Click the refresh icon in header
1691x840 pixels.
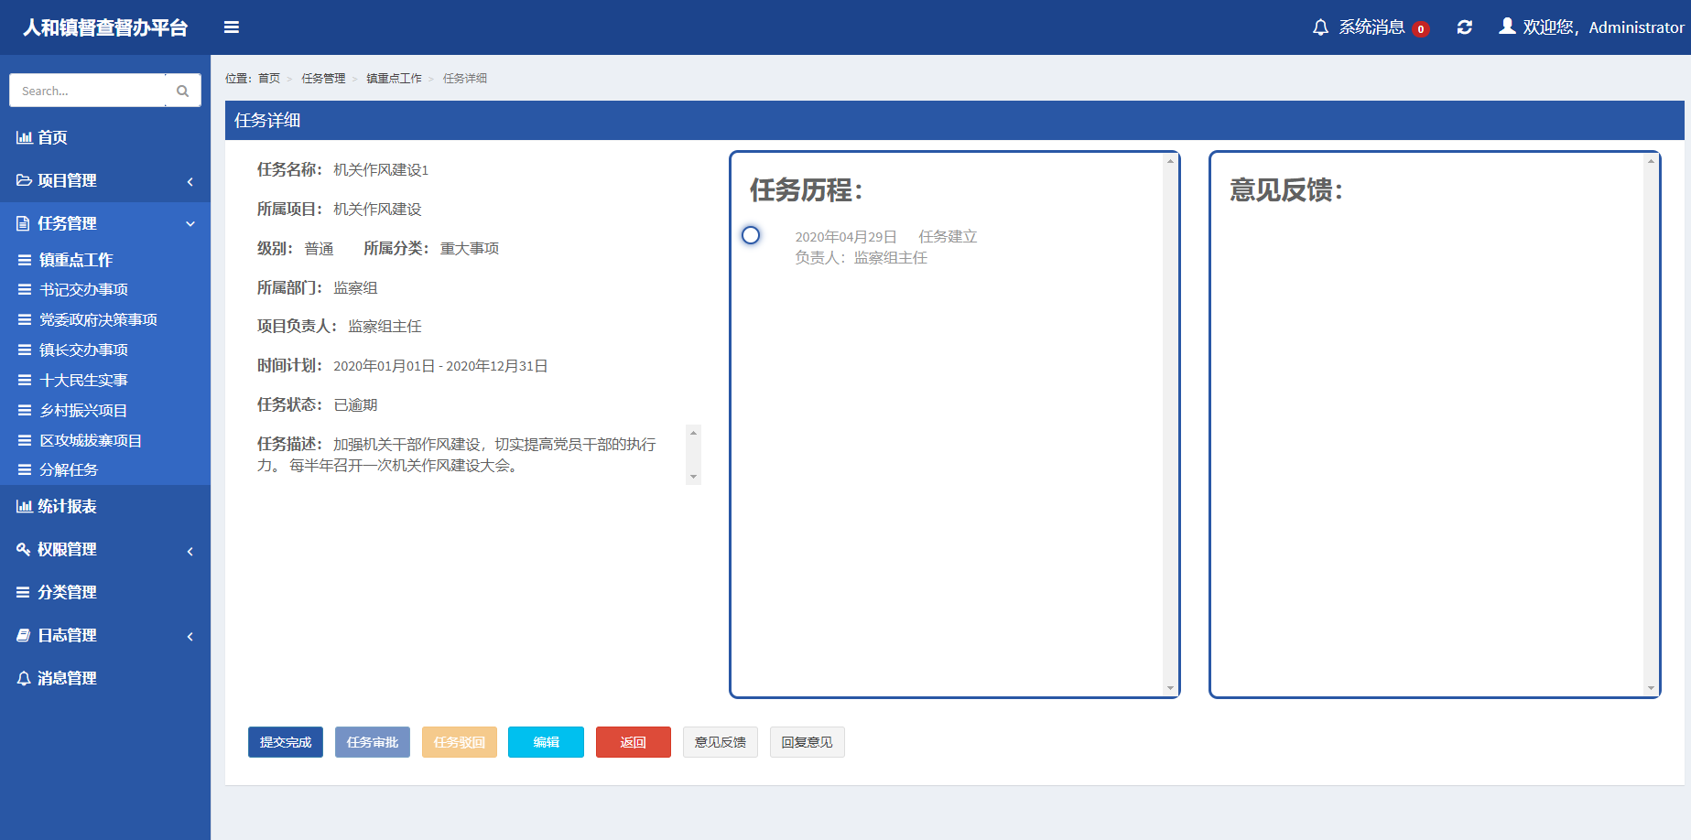tap(1465, 27)
